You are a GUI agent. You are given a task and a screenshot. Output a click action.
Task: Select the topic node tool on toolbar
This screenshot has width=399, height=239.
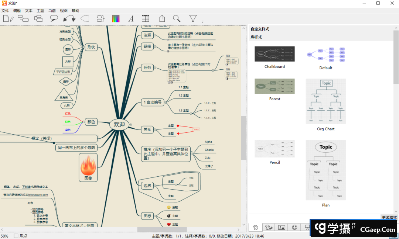coord(23,18)
